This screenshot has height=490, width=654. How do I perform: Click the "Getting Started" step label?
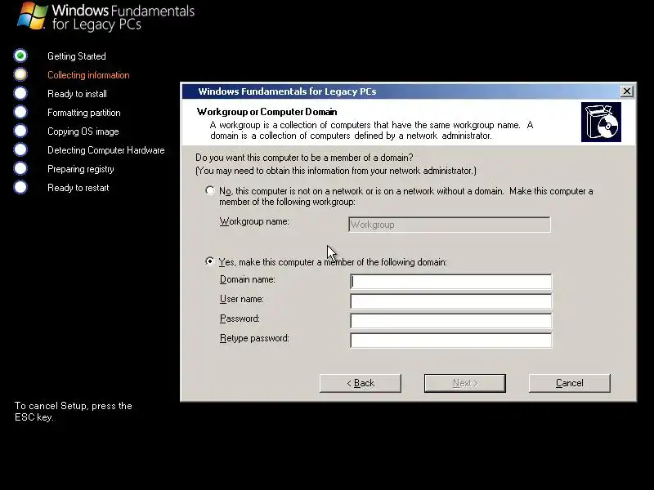pyautogui.click(x=77, y=56)
